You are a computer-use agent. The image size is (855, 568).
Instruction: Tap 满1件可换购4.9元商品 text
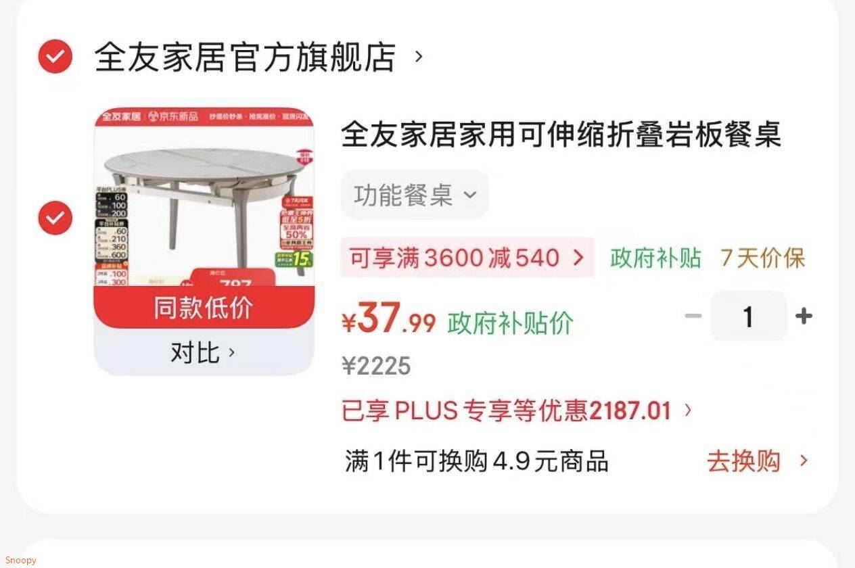(x=477, y=461)
